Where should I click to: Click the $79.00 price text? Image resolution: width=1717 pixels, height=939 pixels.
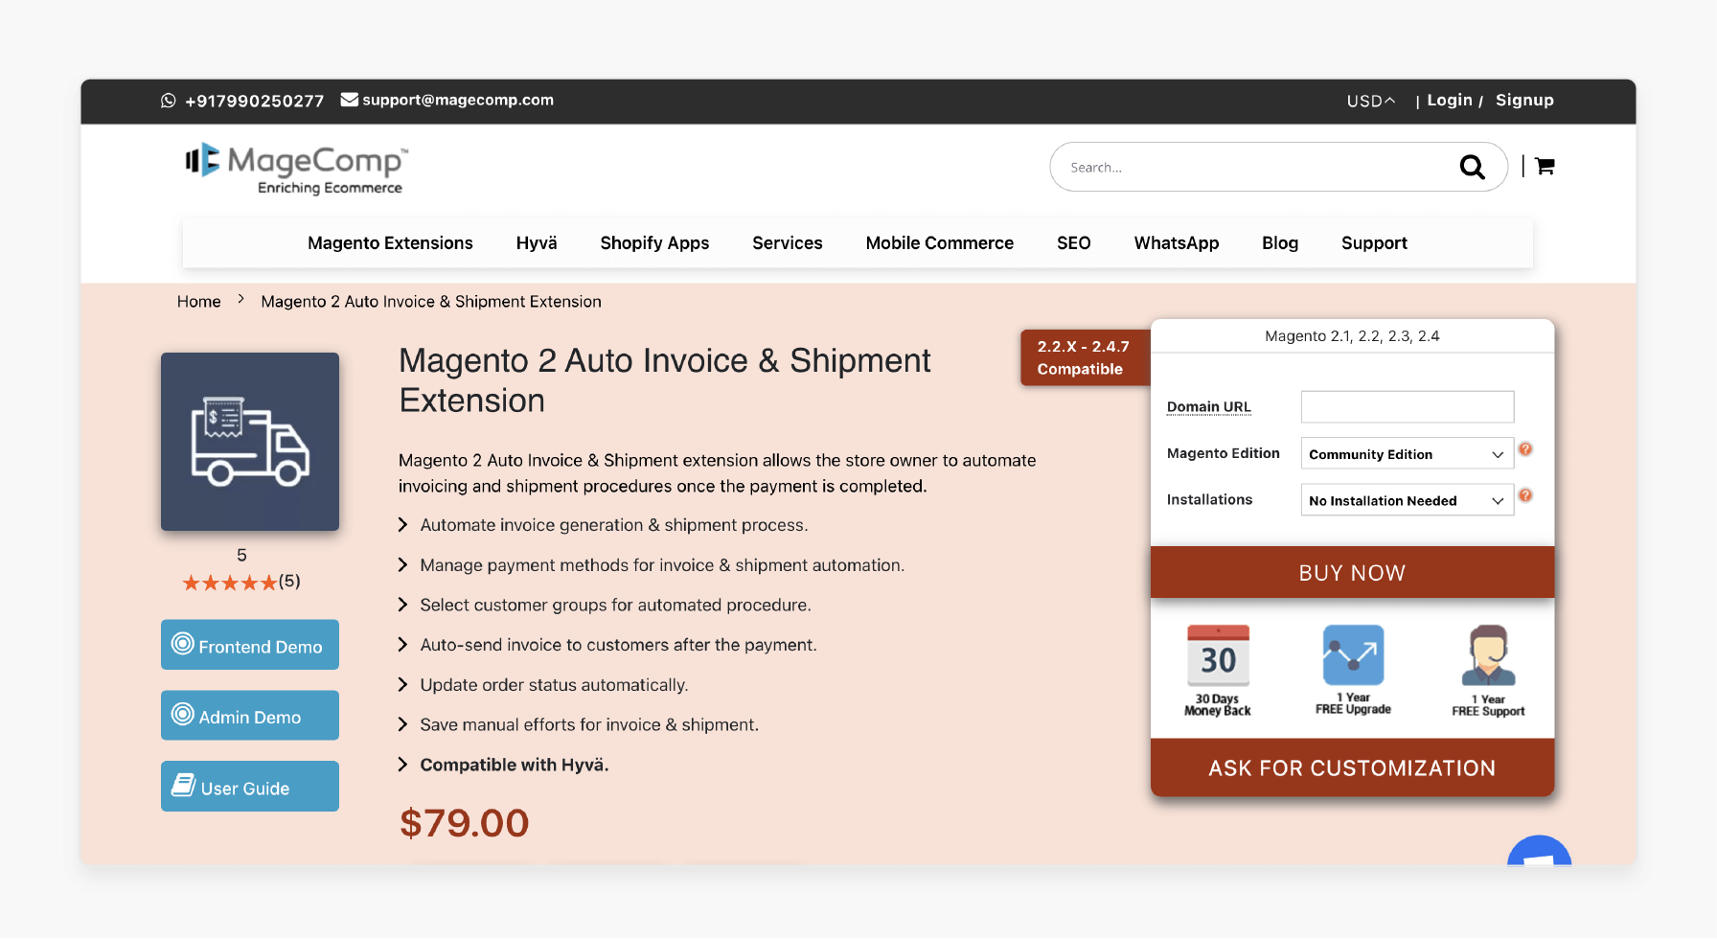(465, 824)
